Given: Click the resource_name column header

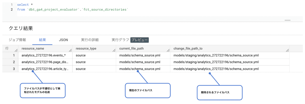Looking at the screenshot, I should pos(33,48).
